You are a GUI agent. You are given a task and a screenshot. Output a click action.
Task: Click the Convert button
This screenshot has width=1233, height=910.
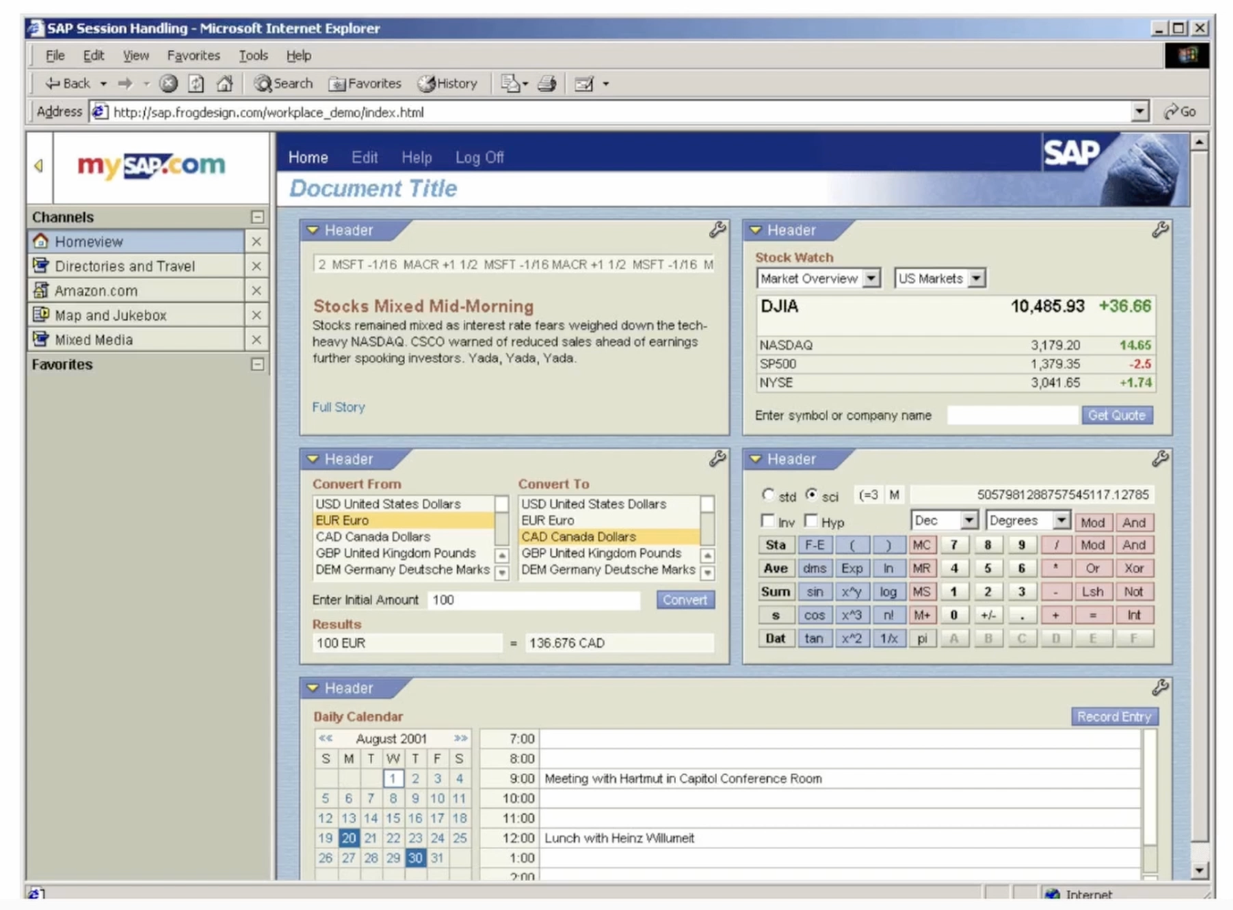click(x=685, y=599)
